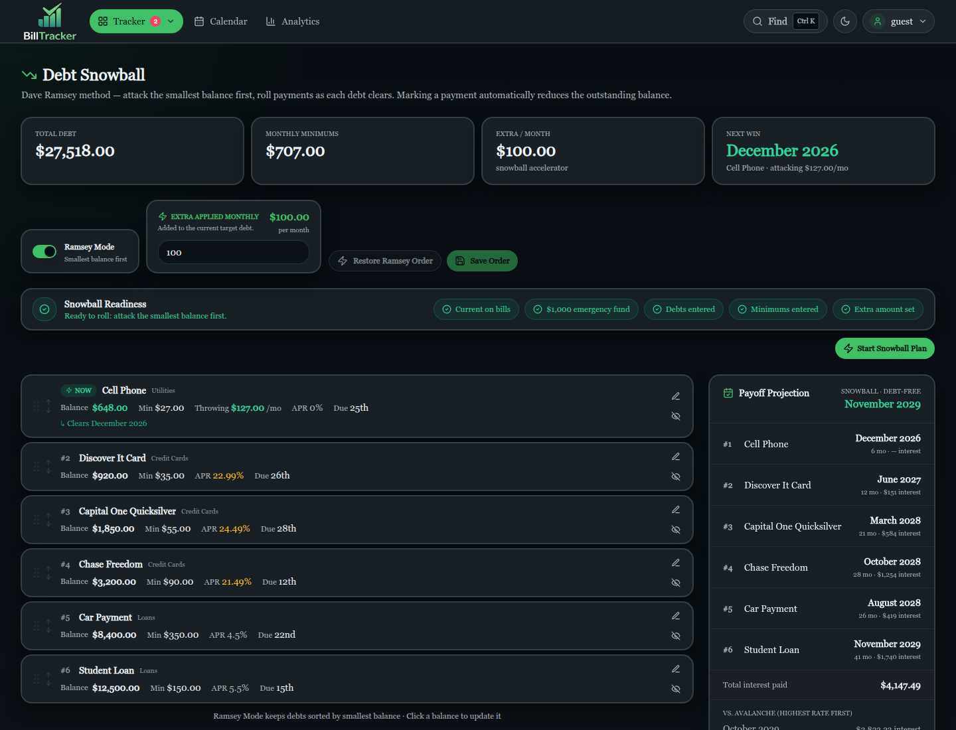Viewport: 956px width, 730px height.
Task: Edit the Student Loan debt
Action: [x=676, y=669]
